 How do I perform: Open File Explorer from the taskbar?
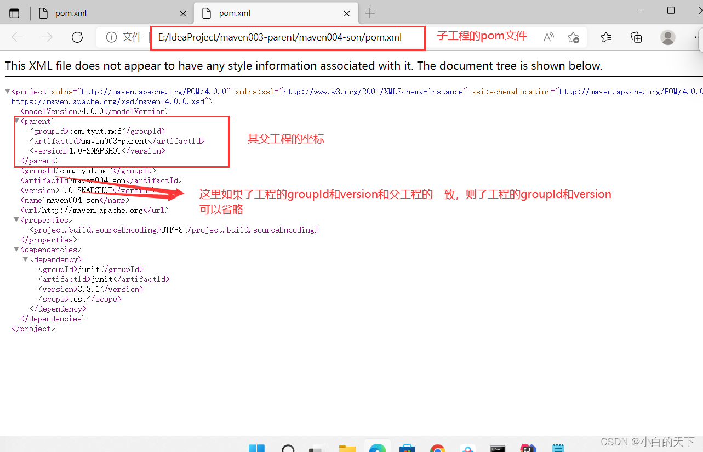point(347,448)
